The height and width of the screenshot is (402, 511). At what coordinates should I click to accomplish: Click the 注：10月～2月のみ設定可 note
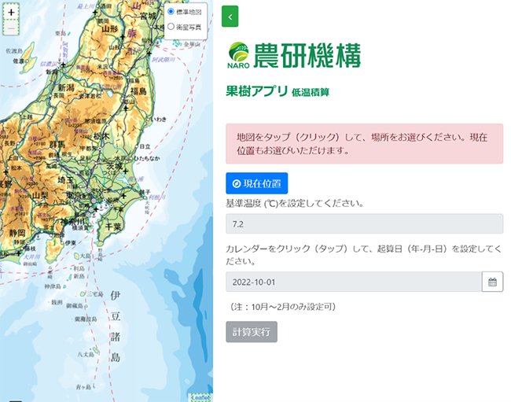[283, 307]
